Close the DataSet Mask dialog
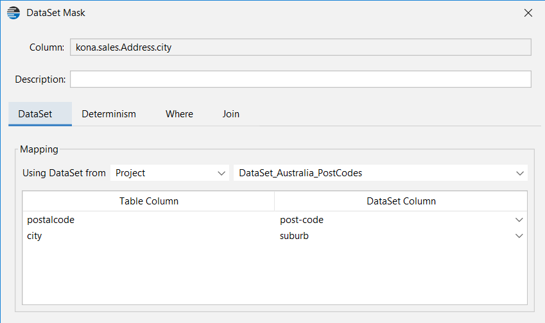The width and height of the screenshot is (545, 323). tap(528, 13)
